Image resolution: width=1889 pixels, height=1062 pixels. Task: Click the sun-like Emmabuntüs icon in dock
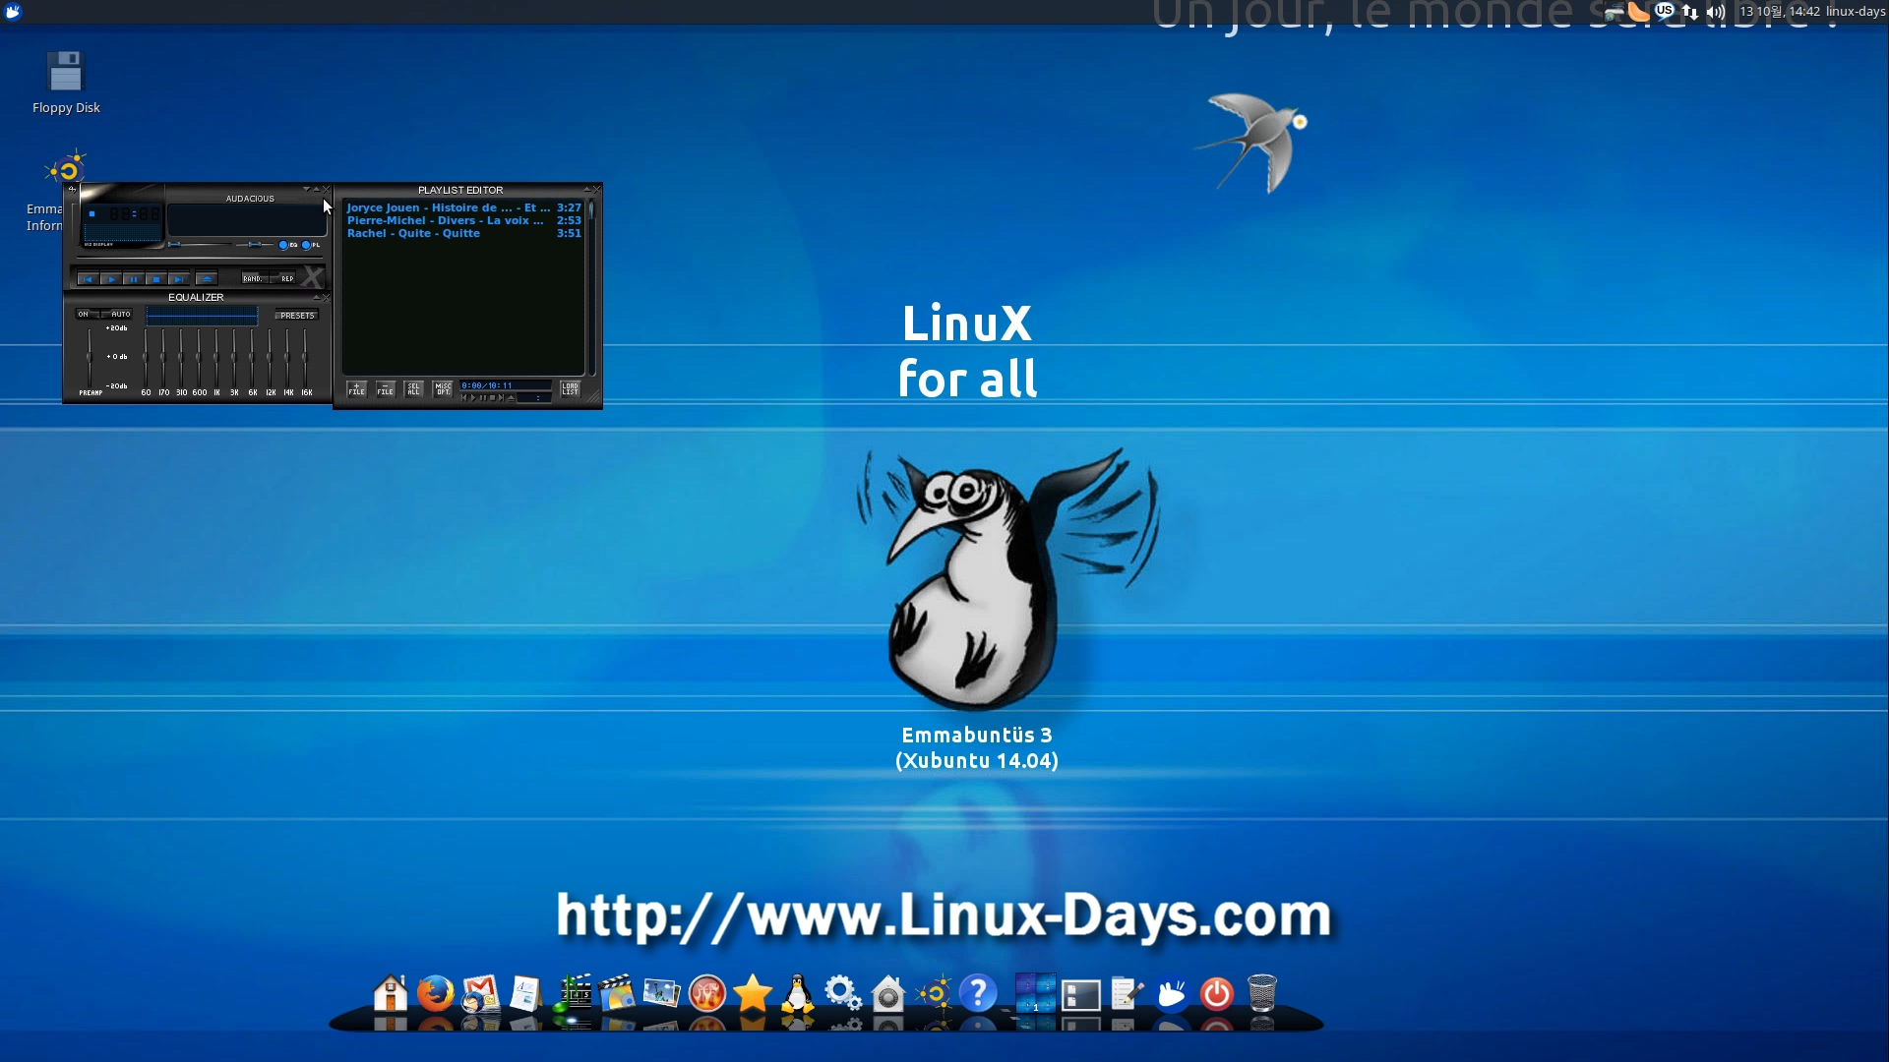[934, 993]
